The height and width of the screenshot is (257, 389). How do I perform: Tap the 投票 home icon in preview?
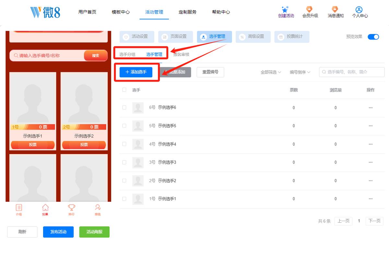point(45,207)
